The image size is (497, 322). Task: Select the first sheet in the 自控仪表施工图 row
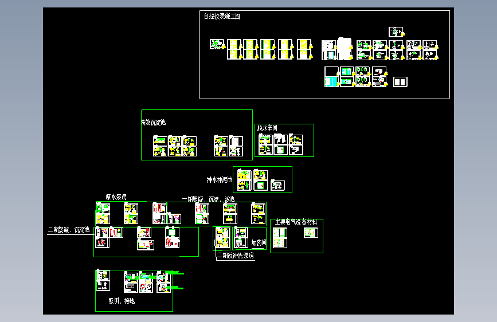click(217, 44)
